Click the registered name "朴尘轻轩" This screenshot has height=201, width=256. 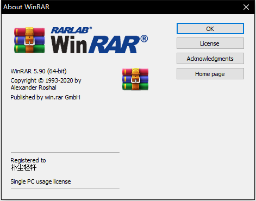click(23, 168)
